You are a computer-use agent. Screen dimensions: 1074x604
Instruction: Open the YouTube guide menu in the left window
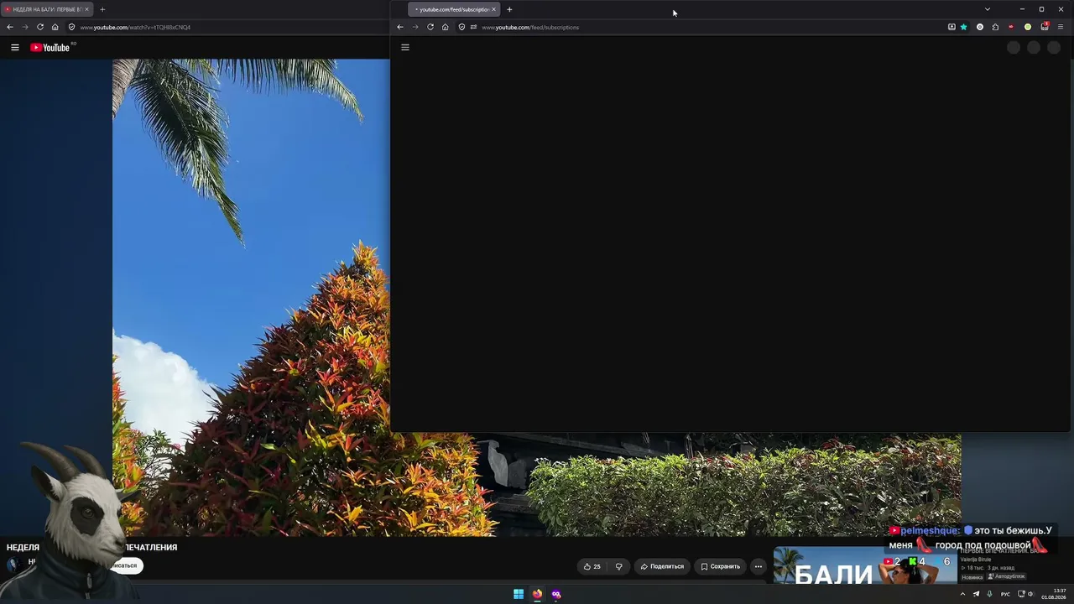14,48
